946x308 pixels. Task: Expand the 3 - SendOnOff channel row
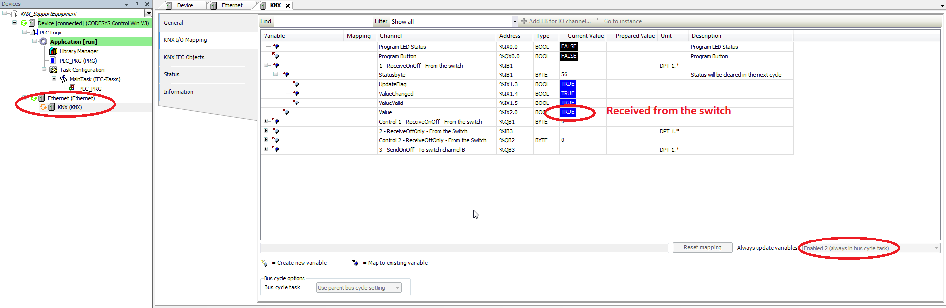(265, 149)
